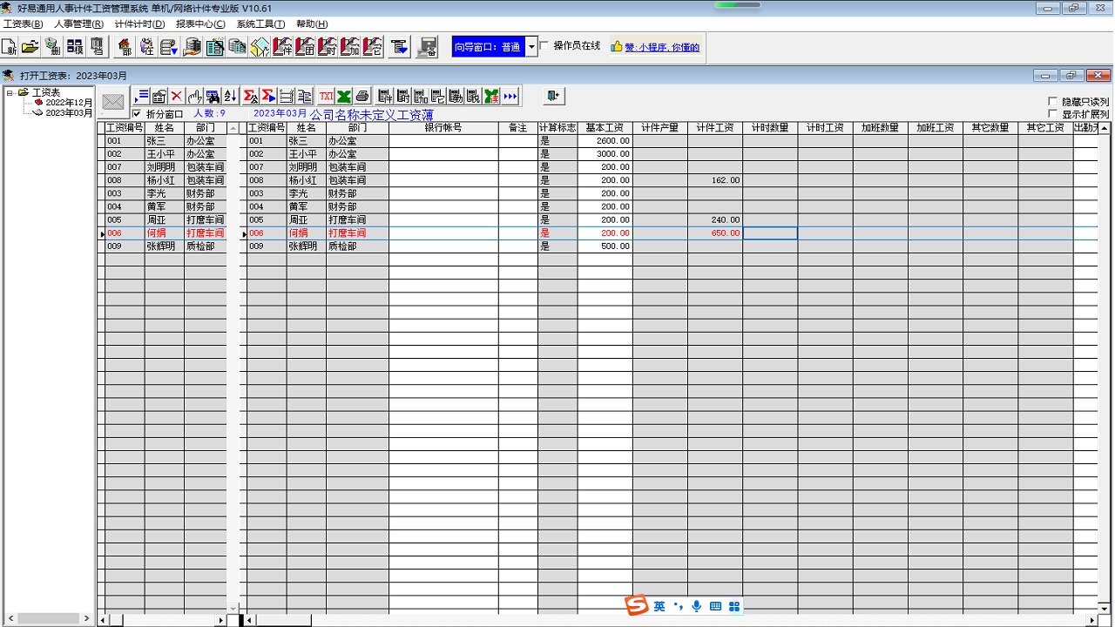Click the A-Z sort icon
The image size is (1115, 627).
[x=230, y=96]
